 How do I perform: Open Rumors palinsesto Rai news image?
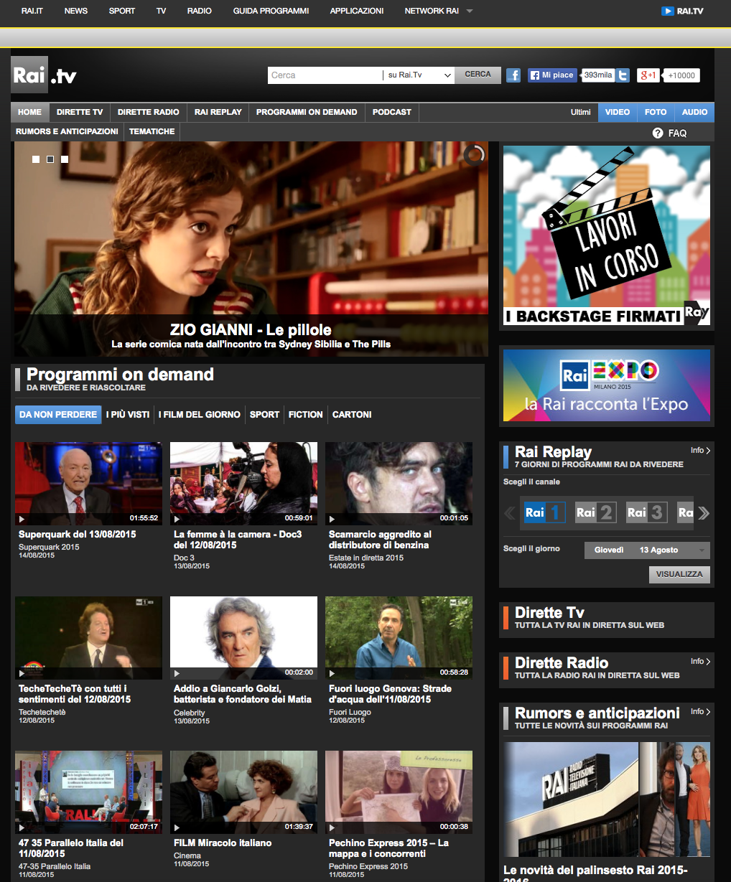(x=607, y=799)
